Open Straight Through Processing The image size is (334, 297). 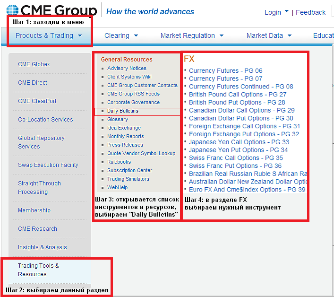click(x=39, y=188)
